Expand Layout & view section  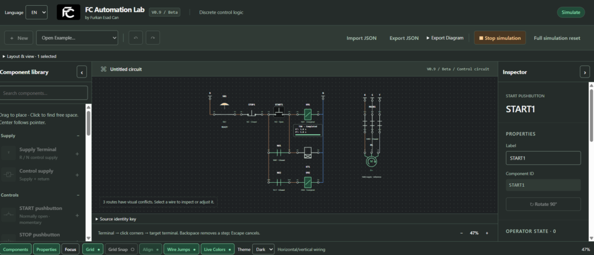point(30,56)
